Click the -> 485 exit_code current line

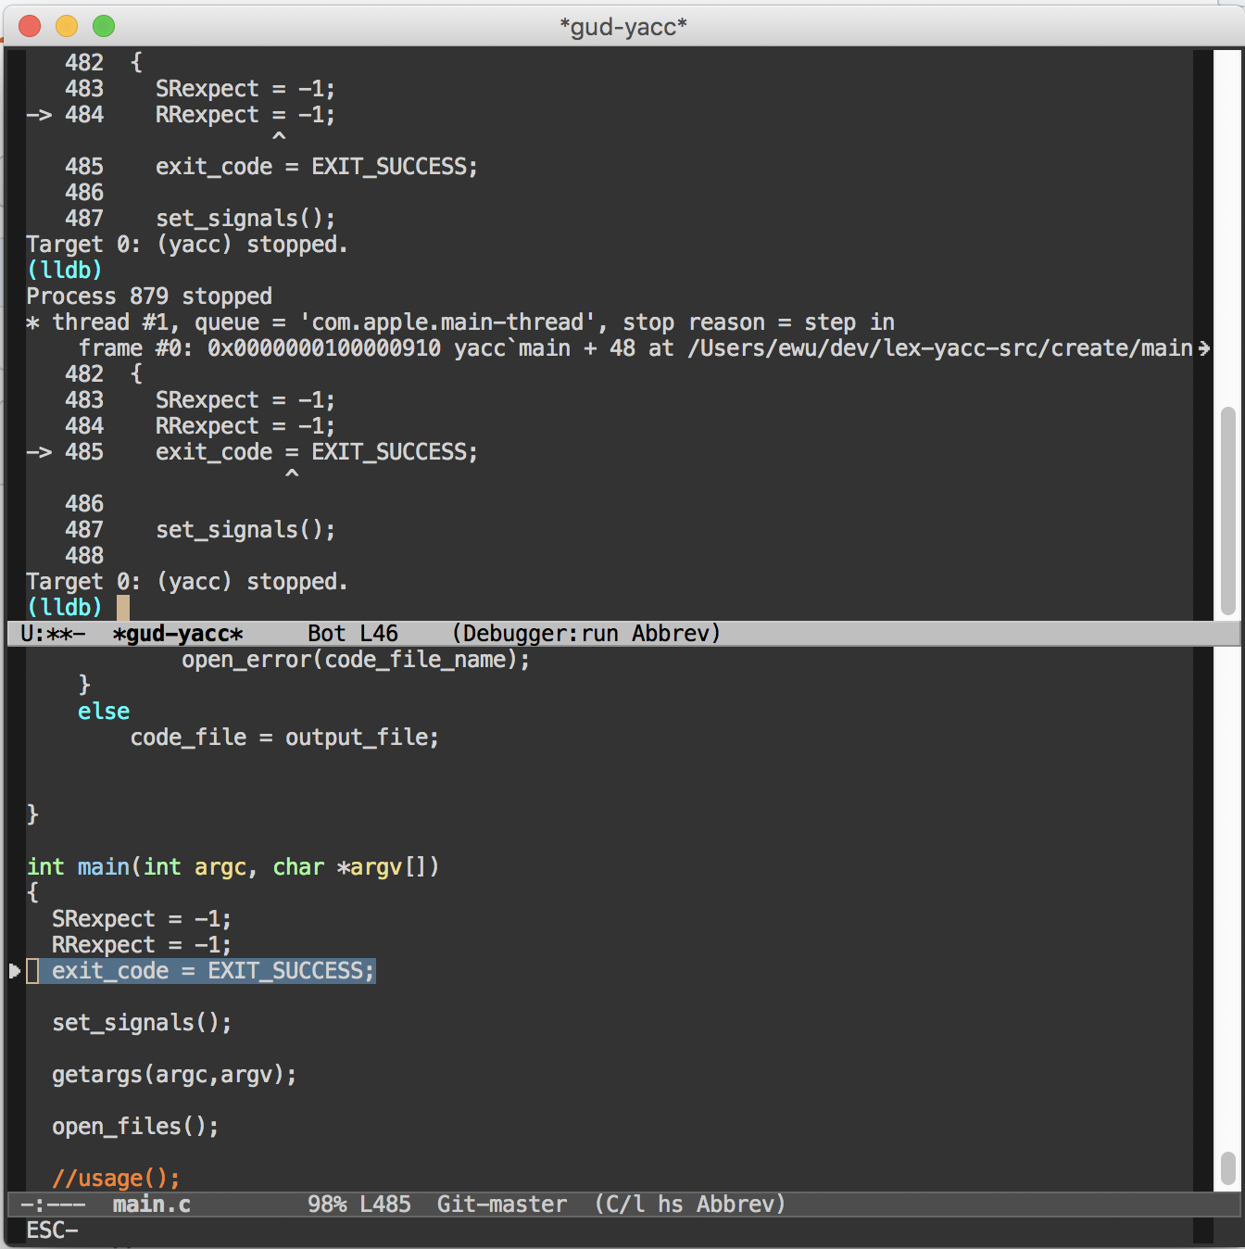(252, 452)
